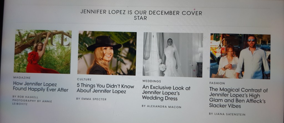This screenshot has height=123, width=284.
Task: Open the black cowboy hat portrait thumbnail
Action: point(107,53)
